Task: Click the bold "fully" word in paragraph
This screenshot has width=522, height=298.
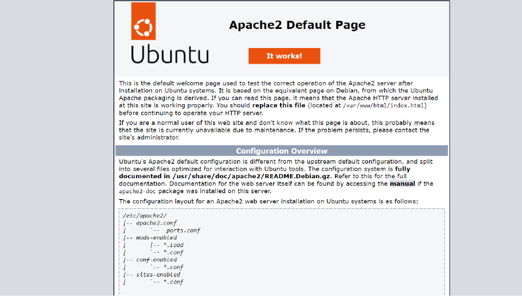Action: [402, 169]
